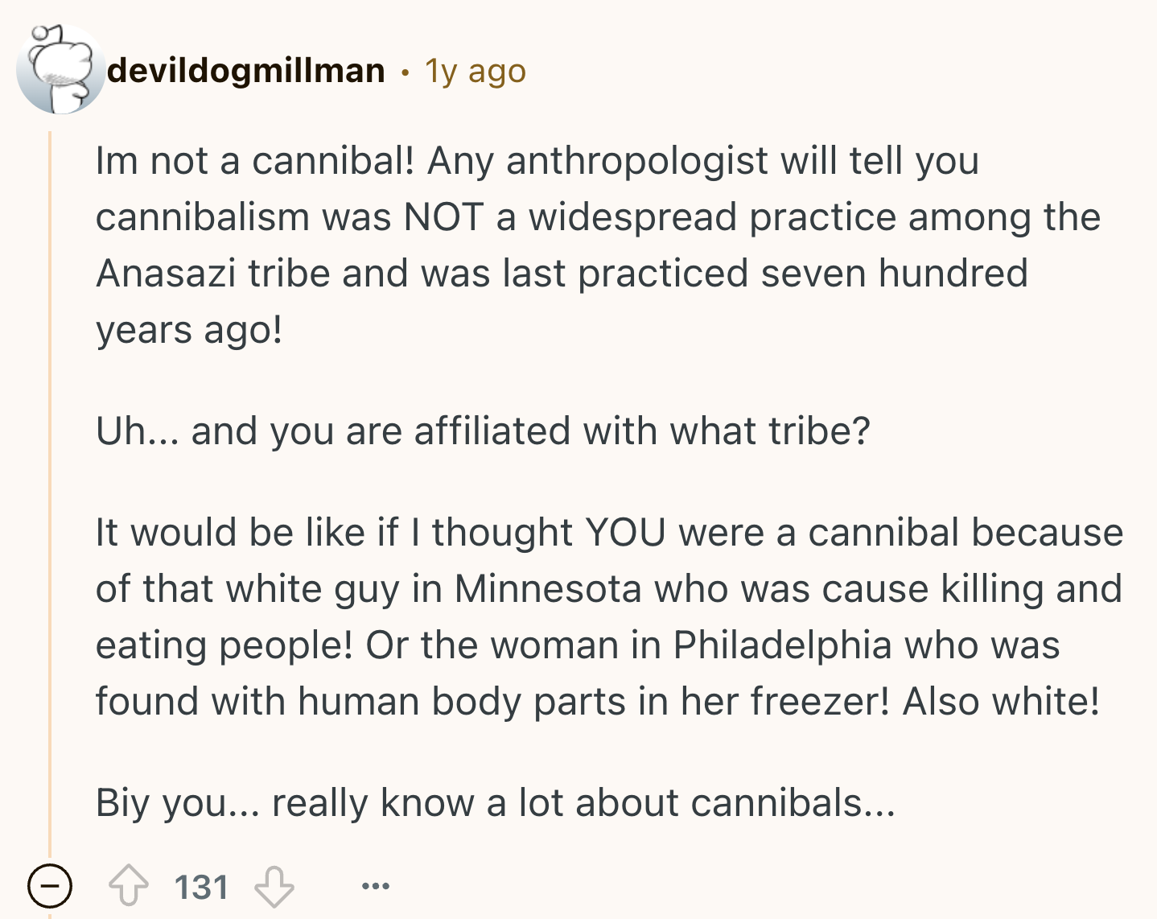Click the '1y ago' timestamp

click(475, 71)
